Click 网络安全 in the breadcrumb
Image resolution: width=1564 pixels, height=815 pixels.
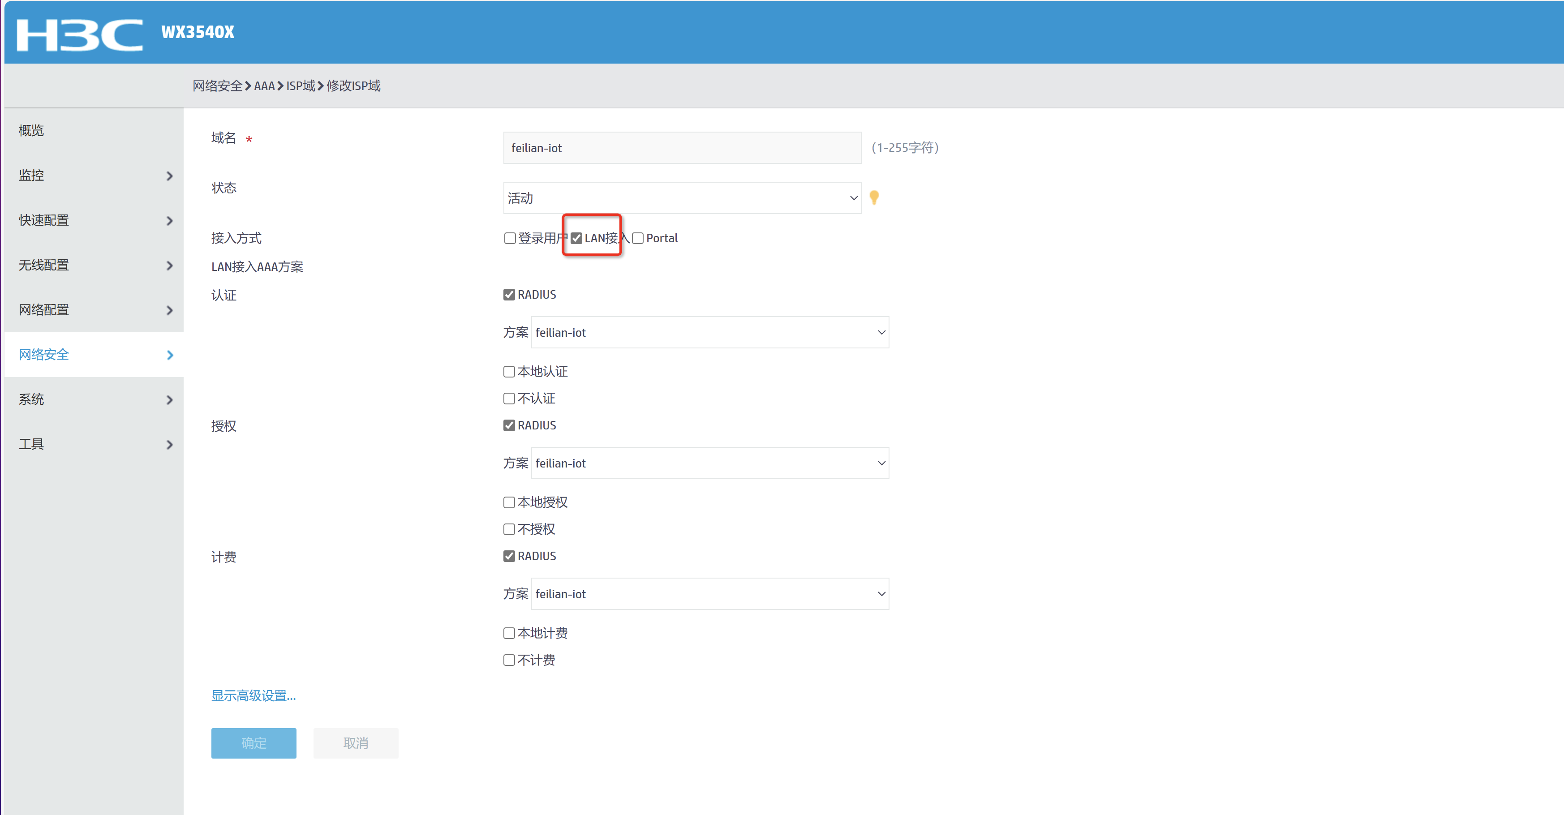(217, 86)
